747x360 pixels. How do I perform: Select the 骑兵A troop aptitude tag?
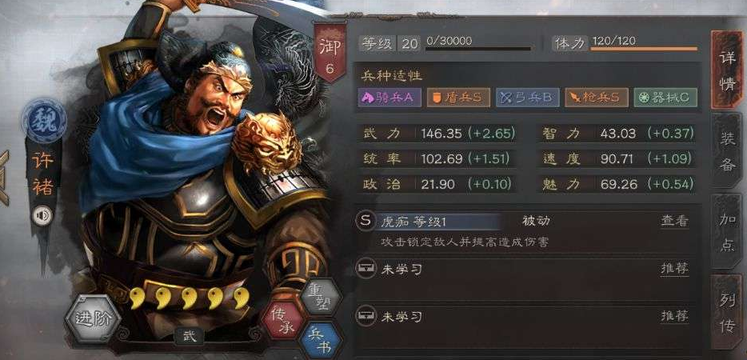click(x=389, y=98)
